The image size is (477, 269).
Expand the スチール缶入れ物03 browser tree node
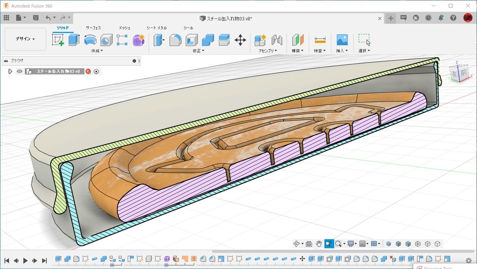10,71
